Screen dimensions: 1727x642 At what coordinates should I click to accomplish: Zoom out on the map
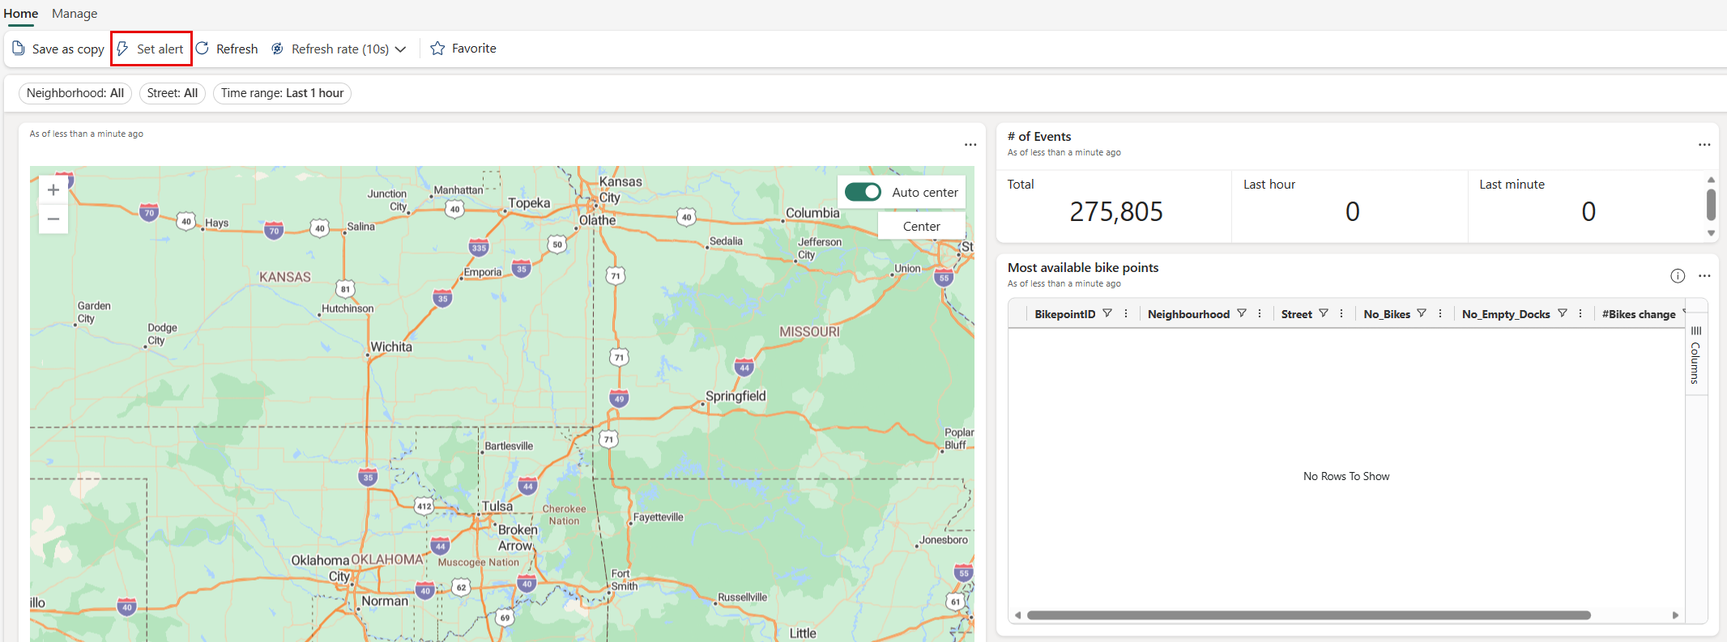tap(53, 219)
